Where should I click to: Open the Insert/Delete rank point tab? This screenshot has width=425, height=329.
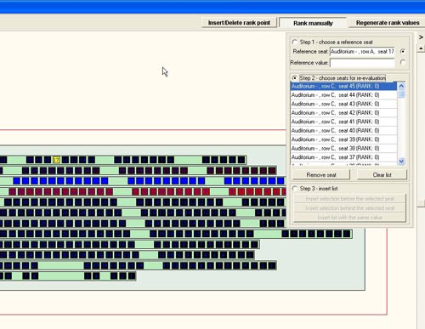pyautogui.click(x=239, y=23)
